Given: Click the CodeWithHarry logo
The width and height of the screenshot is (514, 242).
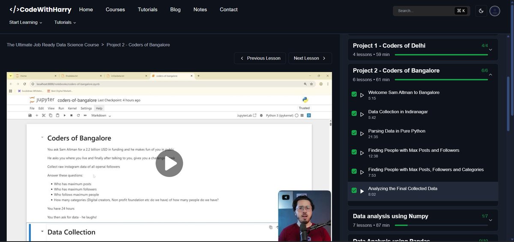Looking at the screenshot, I should click(41, 9).
